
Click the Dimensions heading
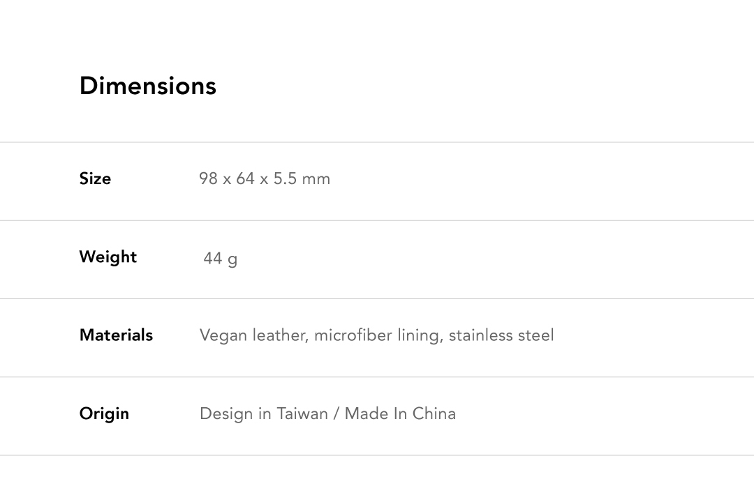coord(148,86)
